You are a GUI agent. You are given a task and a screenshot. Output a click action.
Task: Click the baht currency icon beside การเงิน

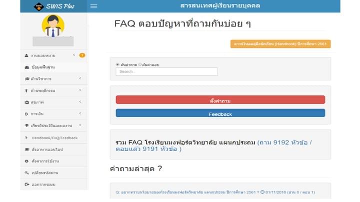[x=26, y=114]
